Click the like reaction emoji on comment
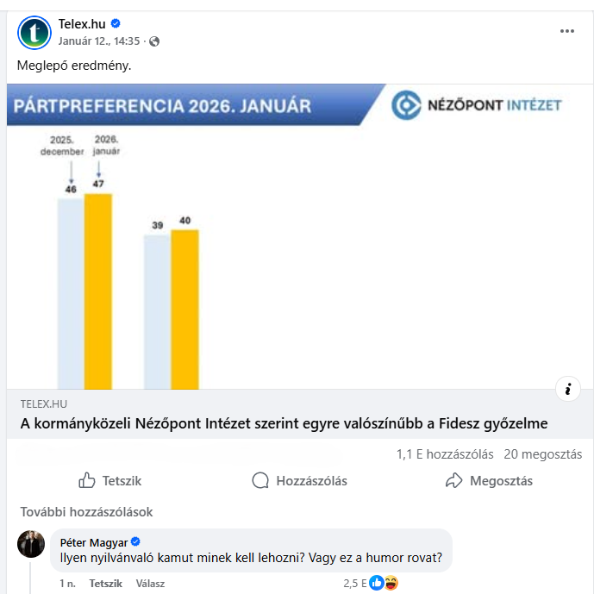 coord(377,584)
